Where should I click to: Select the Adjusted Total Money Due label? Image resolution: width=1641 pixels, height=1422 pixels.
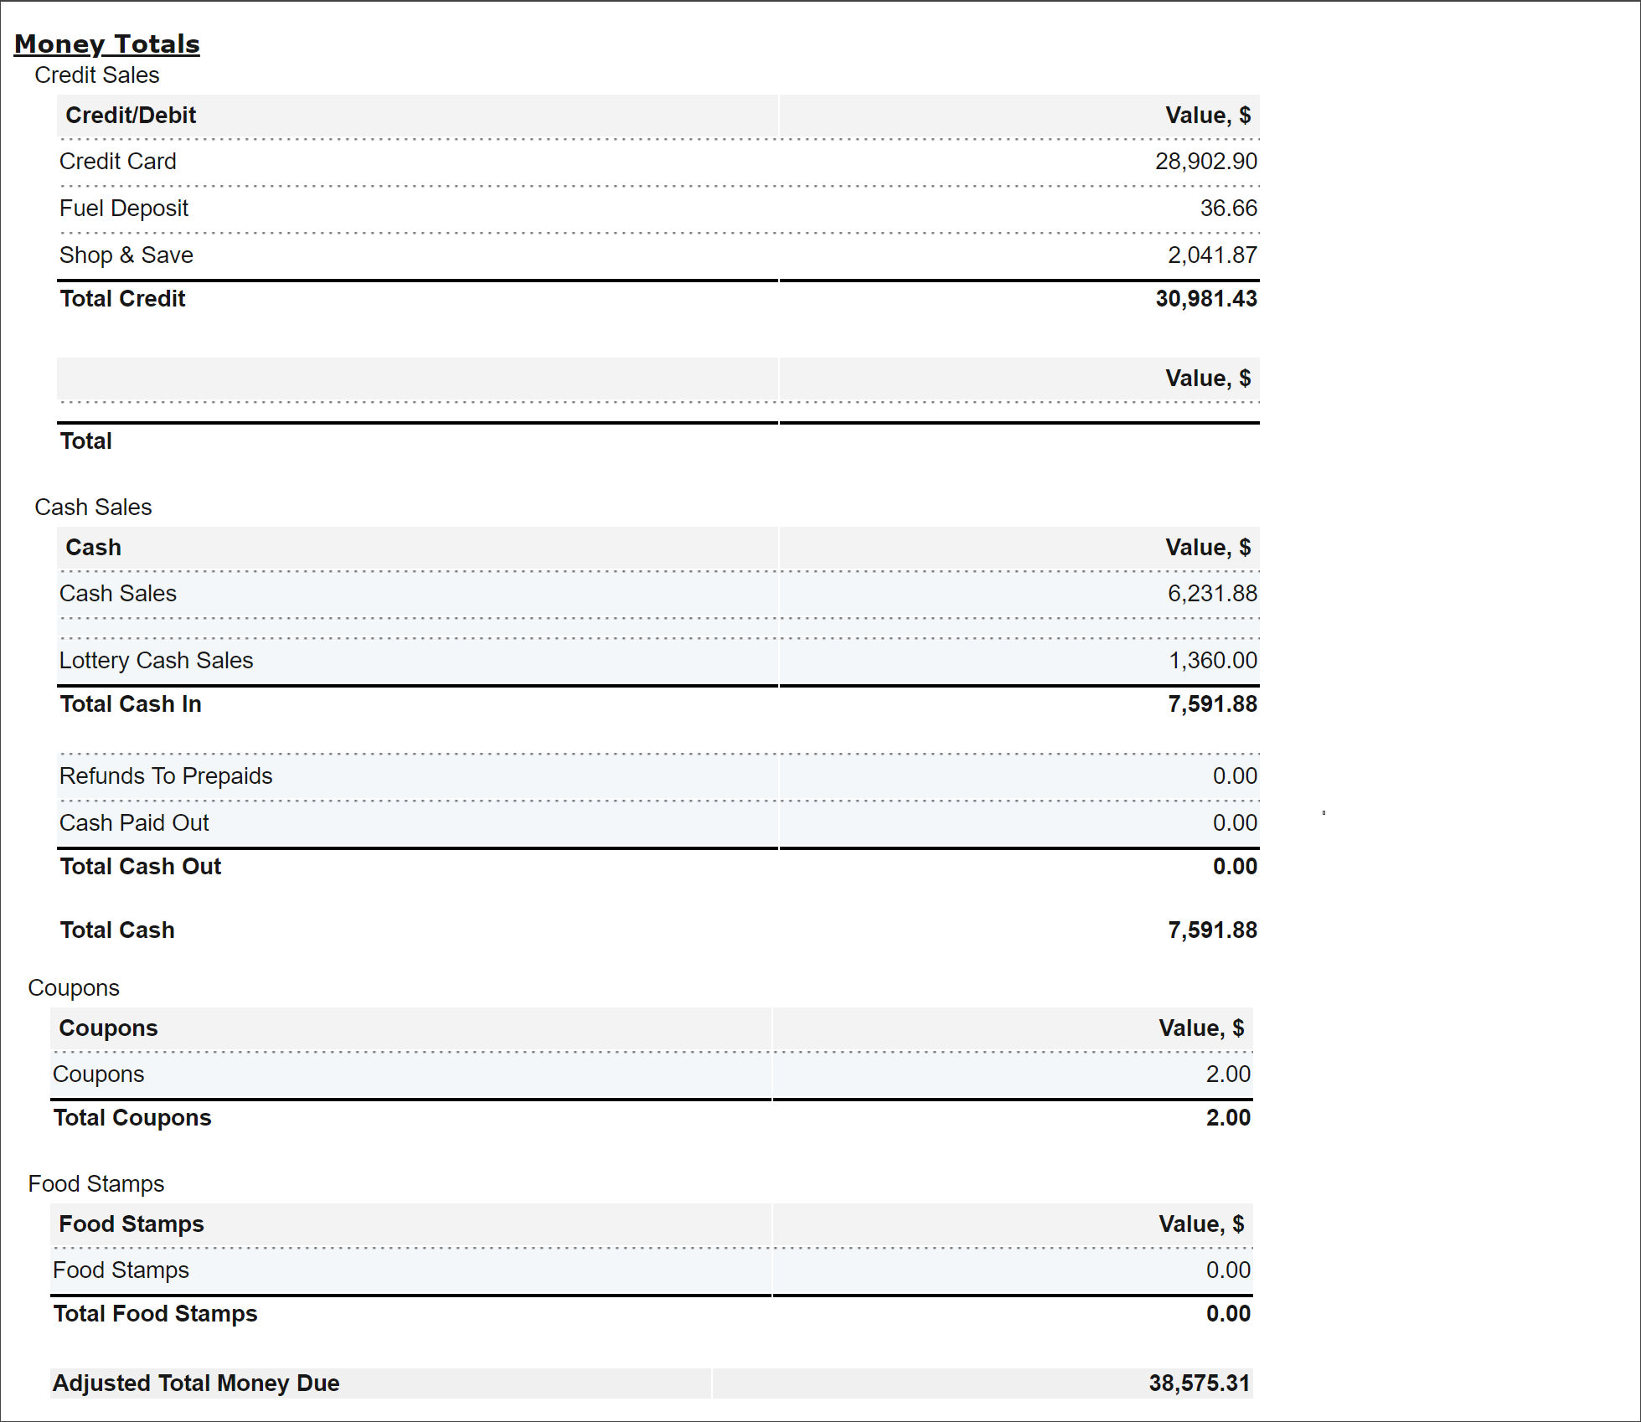[x=196, y=1383]
